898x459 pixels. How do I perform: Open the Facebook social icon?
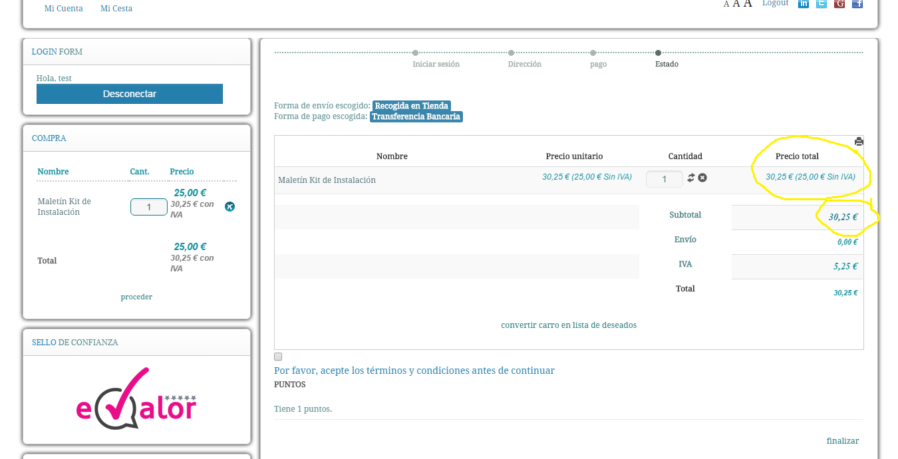coord(857,3)
